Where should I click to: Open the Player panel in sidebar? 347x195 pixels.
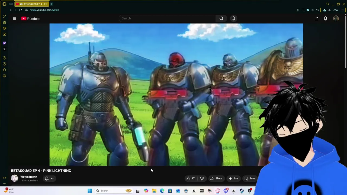[x=4, y=58]
